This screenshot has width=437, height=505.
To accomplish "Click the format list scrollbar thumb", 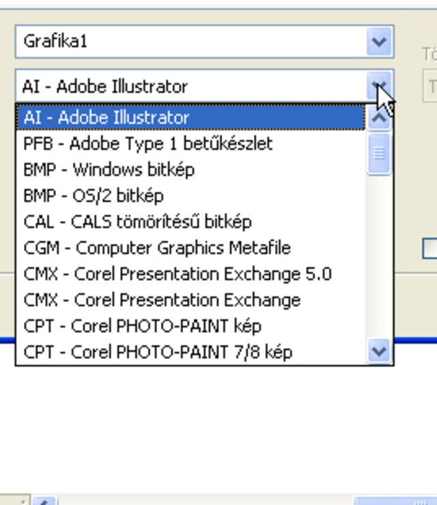I will [380, 154].
